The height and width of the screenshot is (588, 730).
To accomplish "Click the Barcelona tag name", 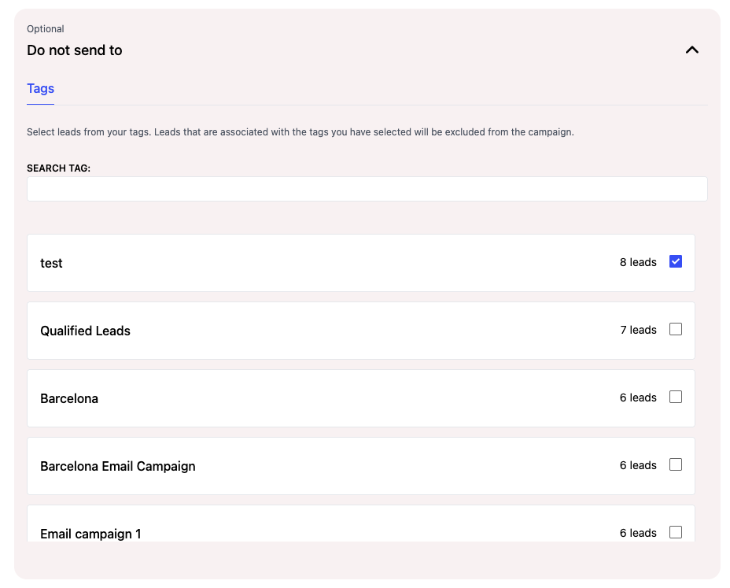I will [69, 398].
